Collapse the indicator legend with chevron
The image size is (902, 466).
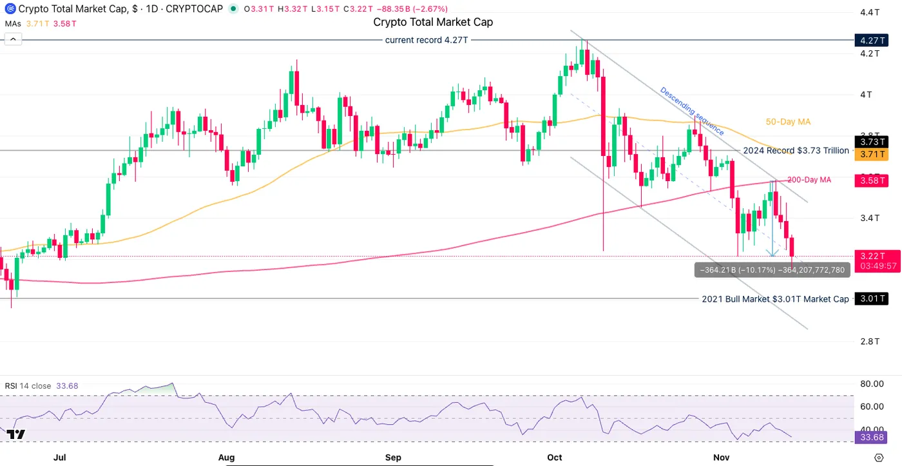pos(13,39)
